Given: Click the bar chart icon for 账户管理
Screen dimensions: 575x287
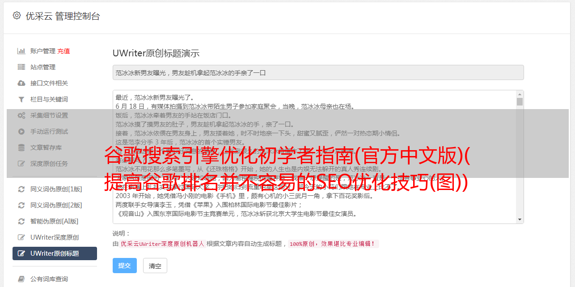Looking at the screenshot, I should tap(21, 51).
